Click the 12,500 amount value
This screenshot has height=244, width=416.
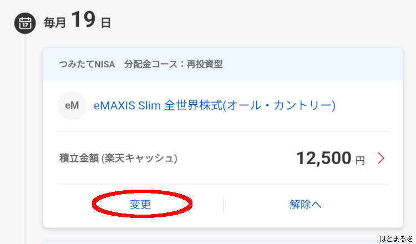(x=324, y=158)
